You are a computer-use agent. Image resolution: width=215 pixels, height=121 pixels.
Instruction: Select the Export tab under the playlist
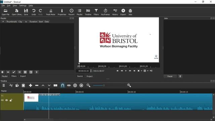23,76
